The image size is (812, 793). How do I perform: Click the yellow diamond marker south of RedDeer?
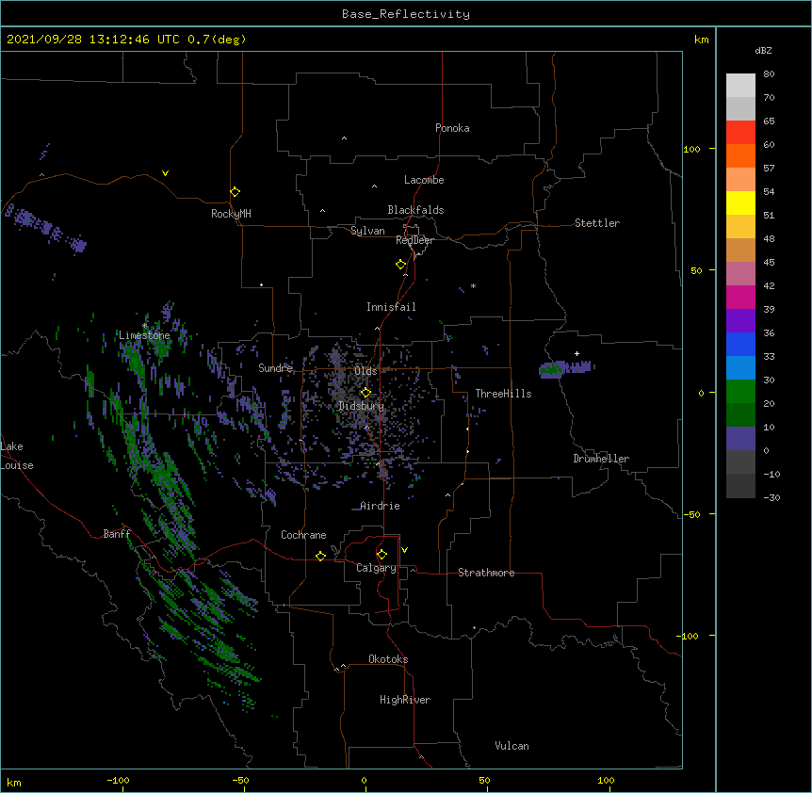(x=401, y=265)
